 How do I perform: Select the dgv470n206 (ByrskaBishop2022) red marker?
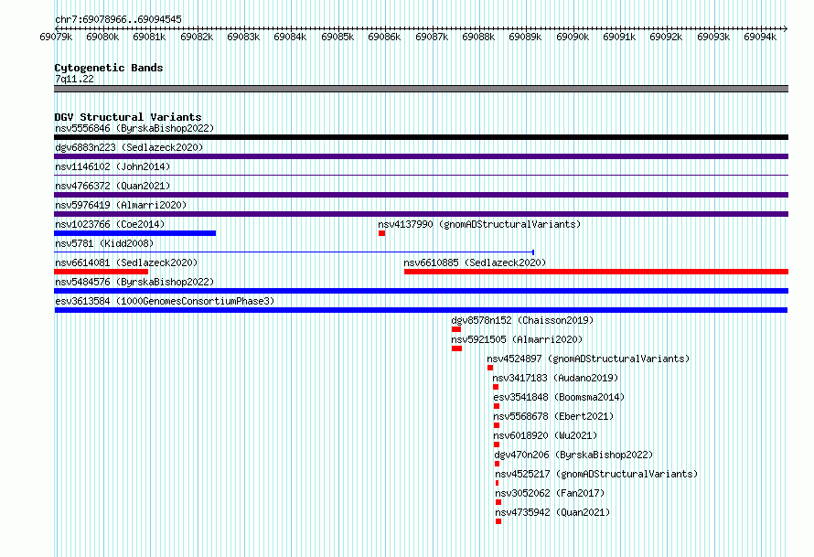point(498,464)
